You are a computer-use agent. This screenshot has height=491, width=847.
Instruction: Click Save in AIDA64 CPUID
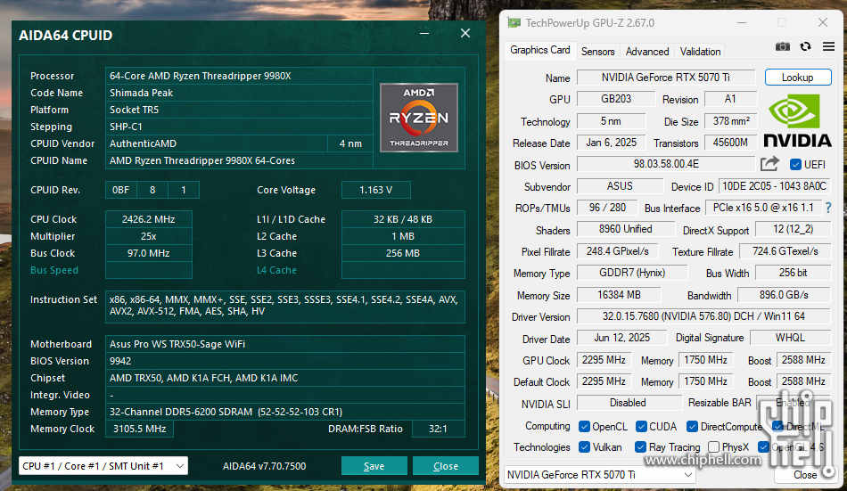374,466
